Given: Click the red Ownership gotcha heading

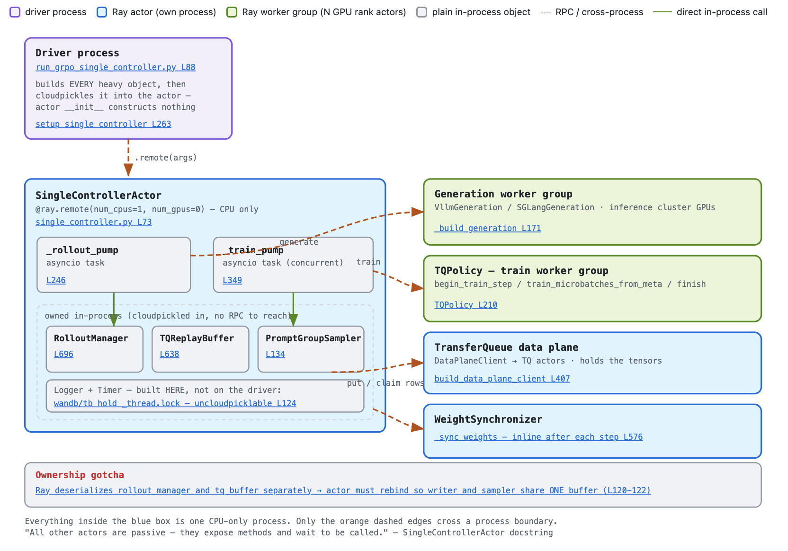Looking at the screenshot, I should [80, 475].
